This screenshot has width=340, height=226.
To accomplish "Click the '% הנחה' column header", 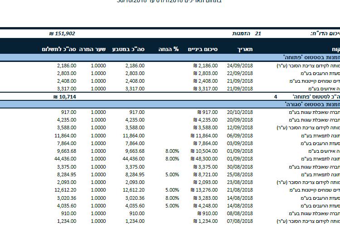I will pyautogui.click(x=169, y=49).
